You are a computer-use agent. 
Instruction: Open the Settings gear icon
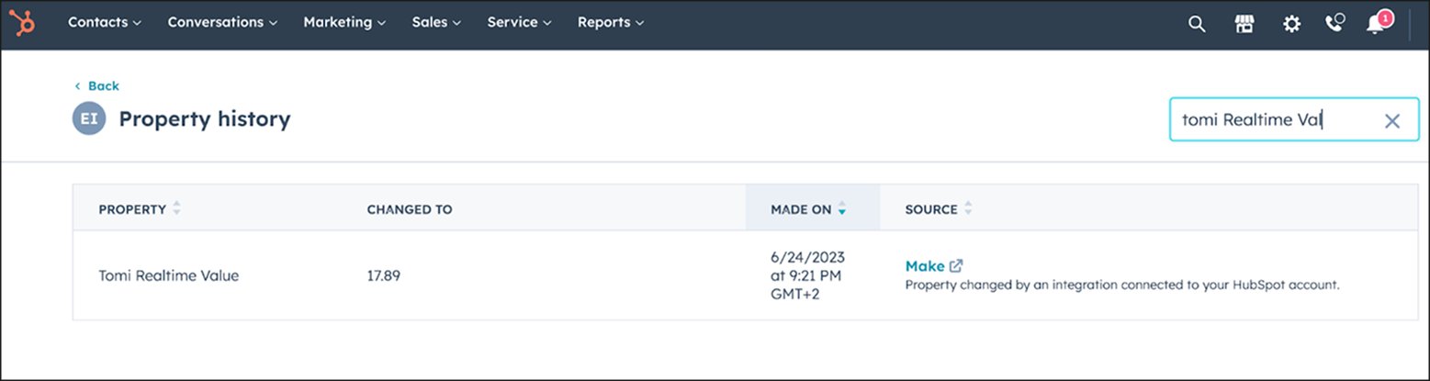click(x=1291, y=24)
